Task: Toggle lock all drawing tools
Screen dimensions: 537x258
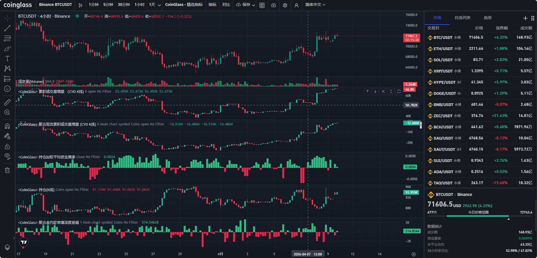Action: point(7,146)
